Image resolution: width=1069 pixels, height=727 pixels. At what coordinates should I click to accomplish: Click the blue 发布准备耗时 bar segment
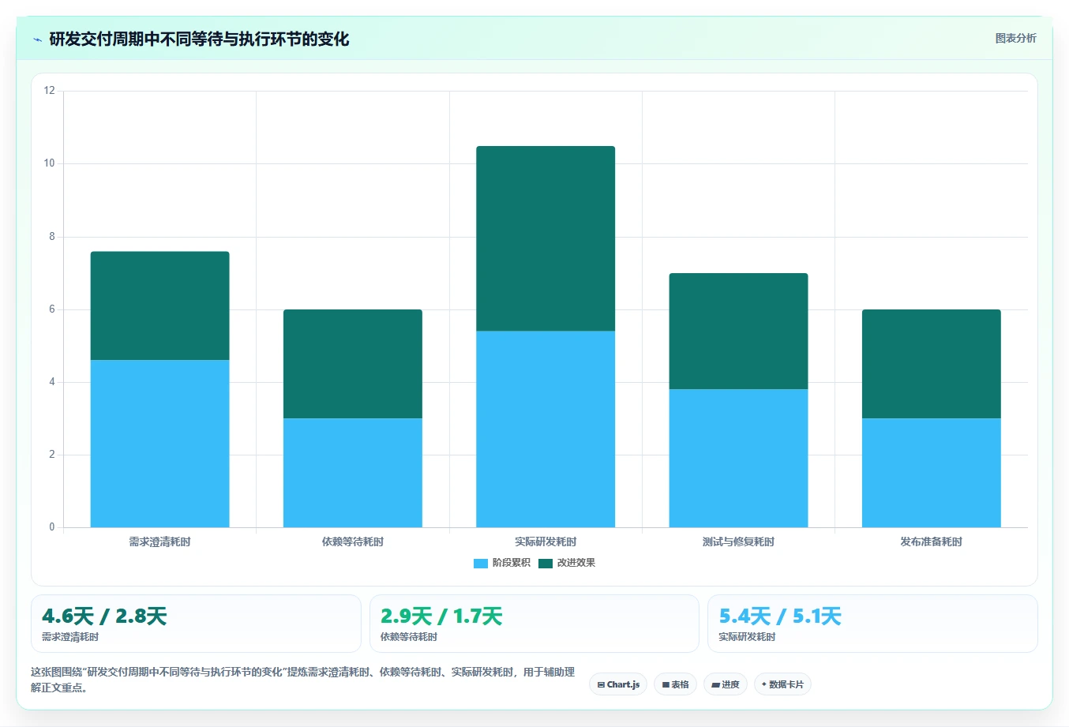pos(932,473)
